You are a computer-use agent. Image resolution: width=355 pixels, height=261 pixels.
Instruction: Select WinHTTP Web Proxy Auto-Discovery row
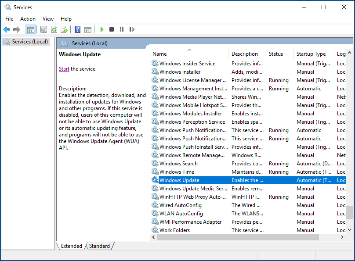[248, 197]
